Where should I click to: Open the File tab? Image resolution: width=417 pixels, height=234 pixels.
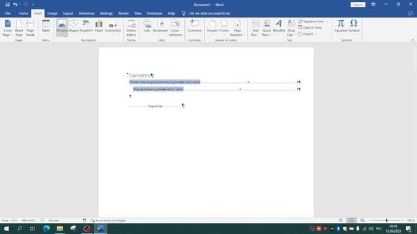tap(8, 13)
